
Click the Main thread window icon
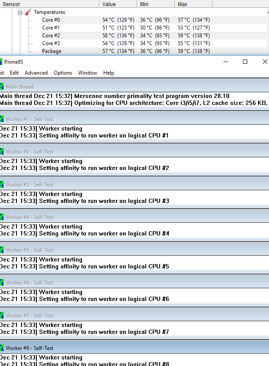[2, 87]
